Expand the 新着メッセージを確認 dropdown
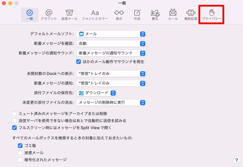Image resolution: width=243 pixels, height=167 pixels. point(111,43)
